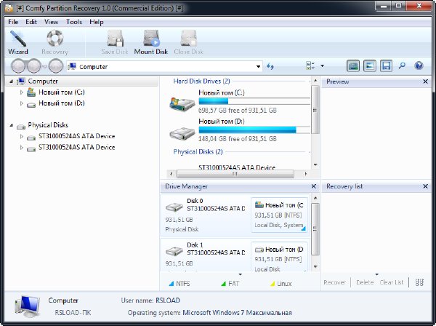Open the blue help question icon

419,65
